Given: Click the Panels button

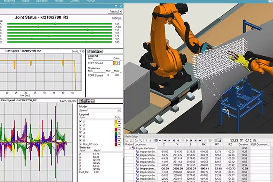Looking at the screenshot, I should (x=114, y=12).
